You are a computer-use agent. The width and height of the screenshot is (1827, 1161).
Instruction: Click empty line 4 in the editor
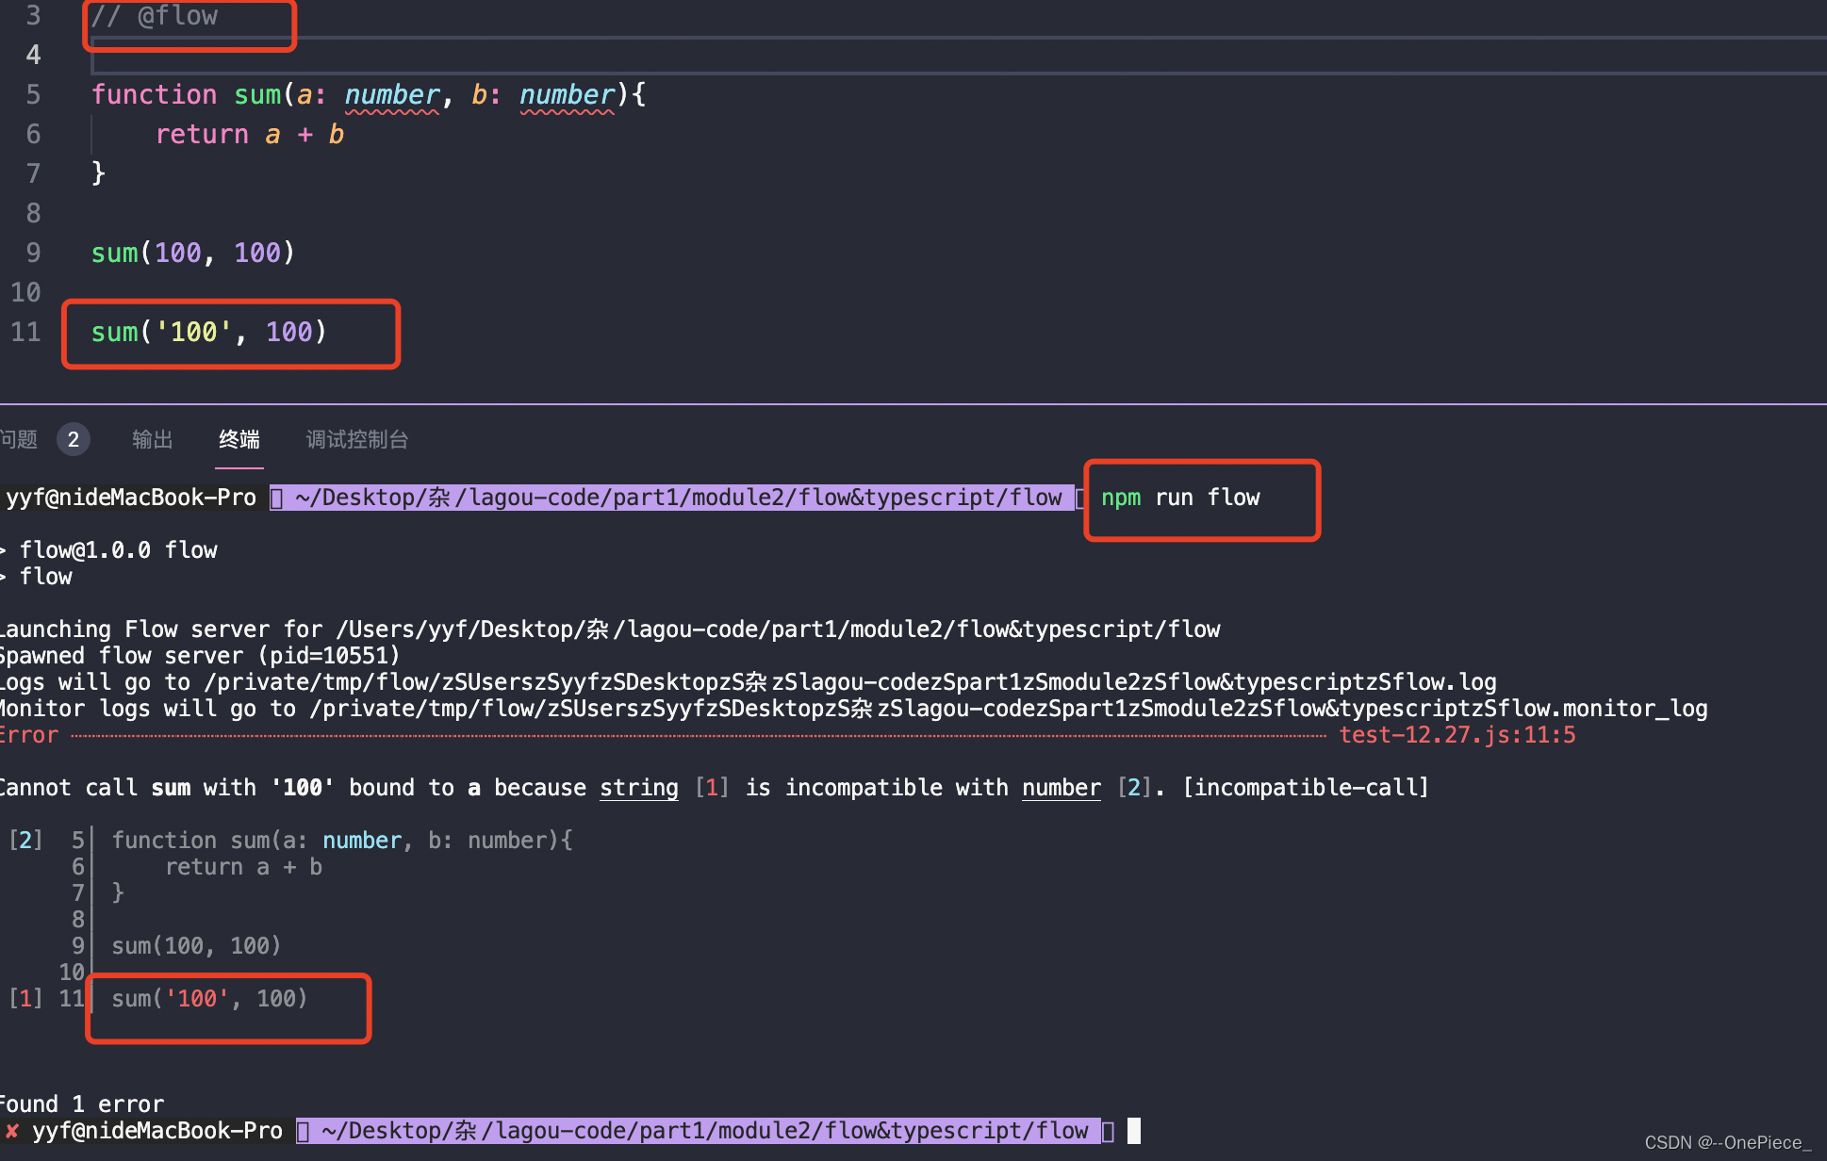[958, 55]
